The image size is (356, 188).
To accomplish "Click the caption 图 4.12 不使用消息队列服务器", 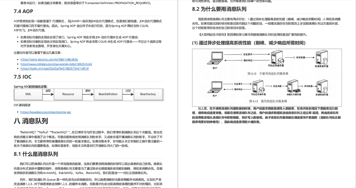I will (268, 74).
